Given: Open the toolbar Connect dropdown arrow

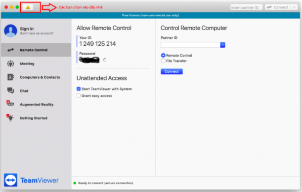Looking at the screenshot, I should tap(294, 7).
